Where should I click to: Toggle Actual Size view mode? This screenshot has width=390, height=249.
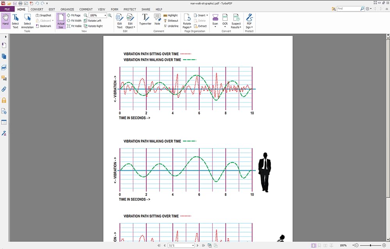(x=61, y=21)
